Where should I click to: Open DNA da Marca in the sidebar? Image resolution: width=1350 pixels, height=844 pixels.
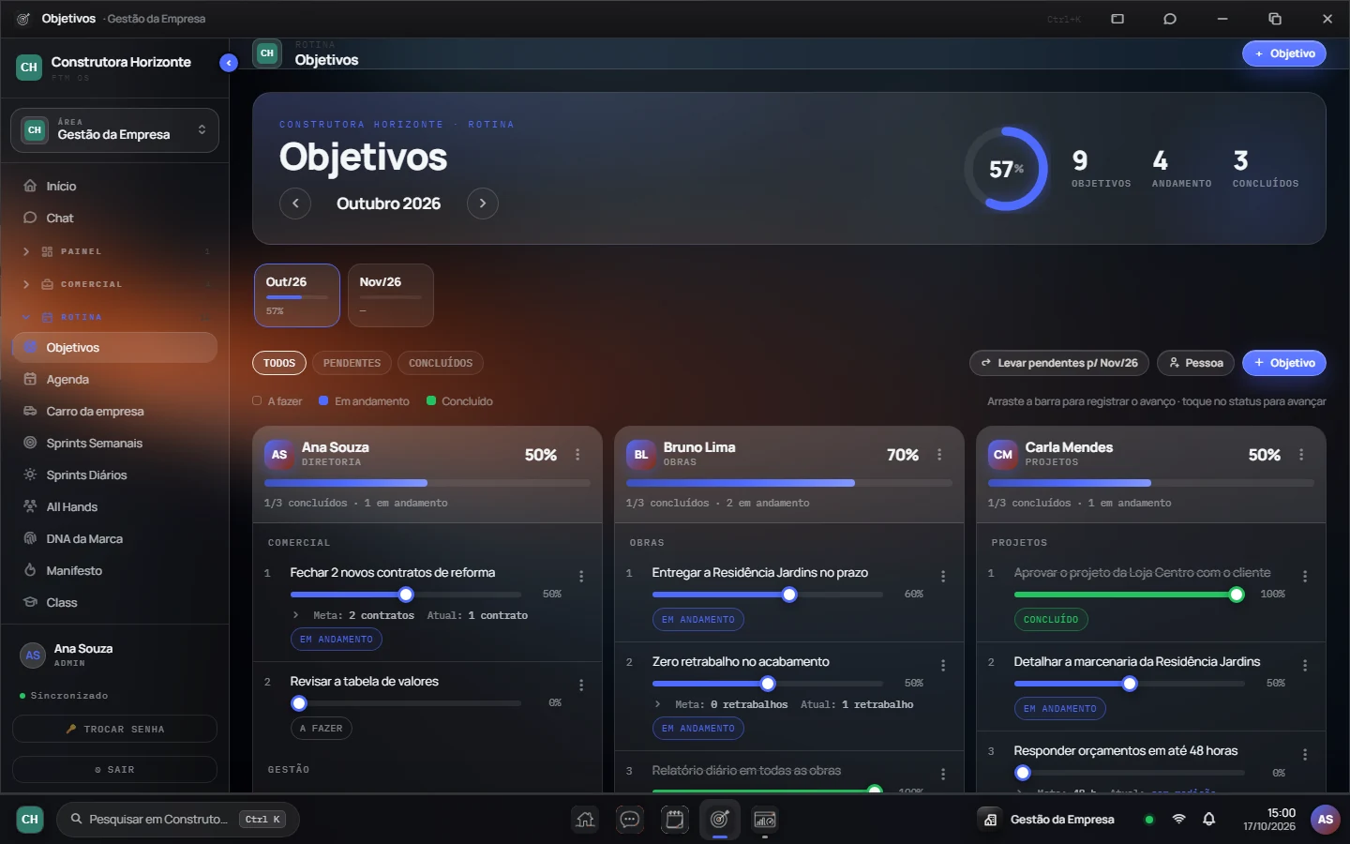pos(114,538)
